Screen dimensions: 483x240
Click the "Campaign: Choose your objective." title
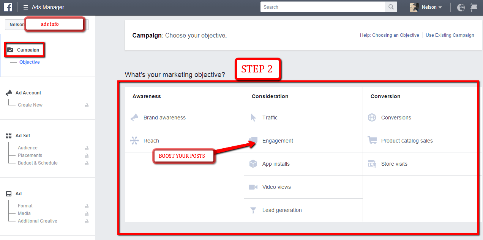[180, 36]
